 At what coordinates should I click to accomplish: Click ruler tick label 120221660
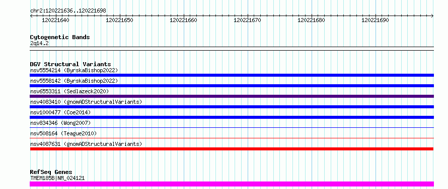tap(183, 20)
